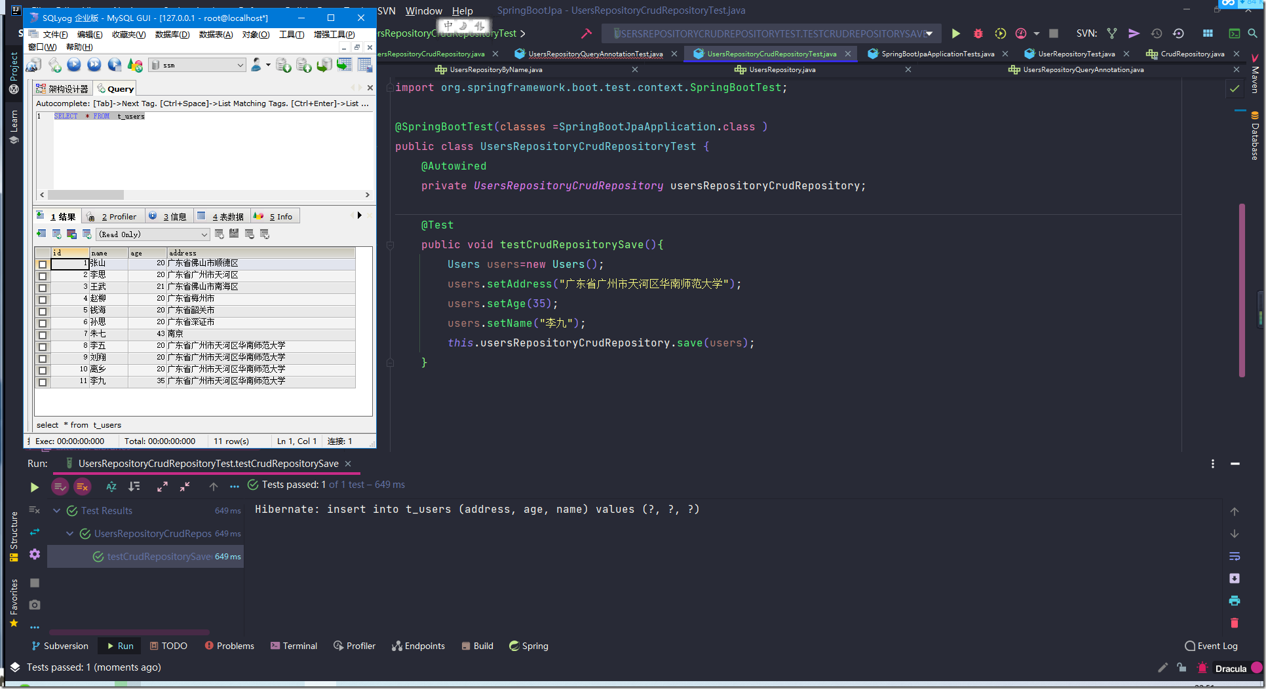Click the print console output icon
This screenshot has height=689, width=1266.
coord(1235,601)
